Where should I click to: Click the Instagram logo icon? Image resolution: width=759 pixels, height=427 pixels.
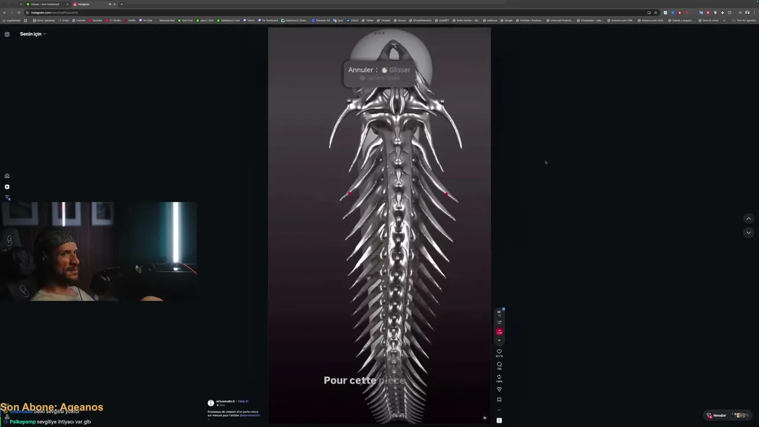(x=7, y=34)
